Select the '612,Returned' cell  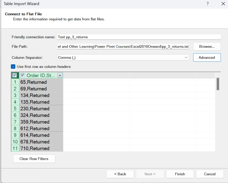41,128
